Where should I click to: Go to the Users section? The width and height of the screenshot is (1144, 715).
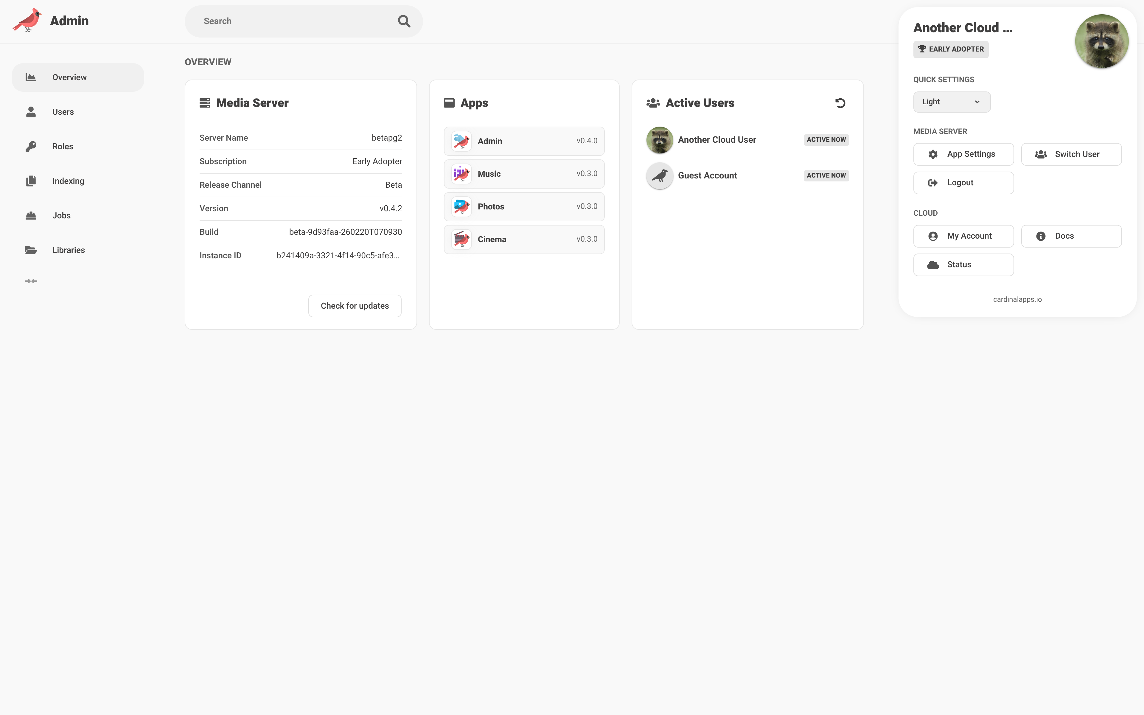pyautogui.click(x=63, y=112)
